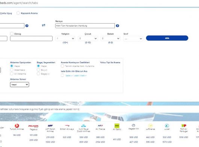Tick the Tanımlı Acente Kom. Kullanma checkbox
Viewport: 199px width, 147px height.
(x=62, y=66)
